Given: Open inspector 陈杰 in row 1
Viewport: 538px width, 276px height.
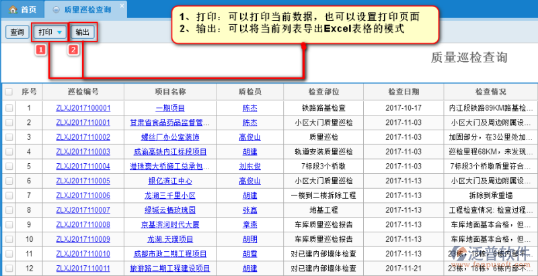Looking at the screenshot, I should point(249,108).
